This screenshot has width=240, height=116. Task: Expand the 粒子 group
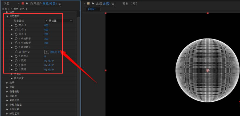coord(7,83)
